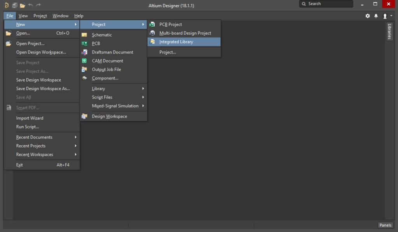Create a new Schematic document
Screen dimensions: 398x232
coord(113,35)
